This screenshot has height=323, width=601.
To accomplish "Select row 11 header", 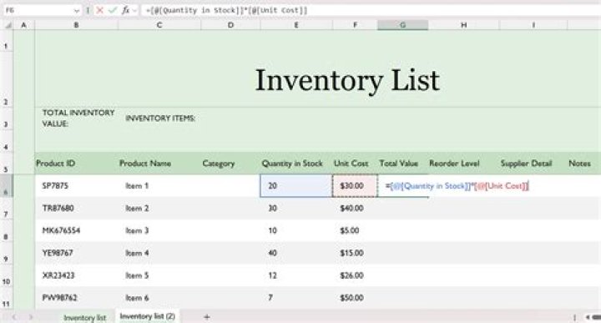I will (x=7, y=299).
